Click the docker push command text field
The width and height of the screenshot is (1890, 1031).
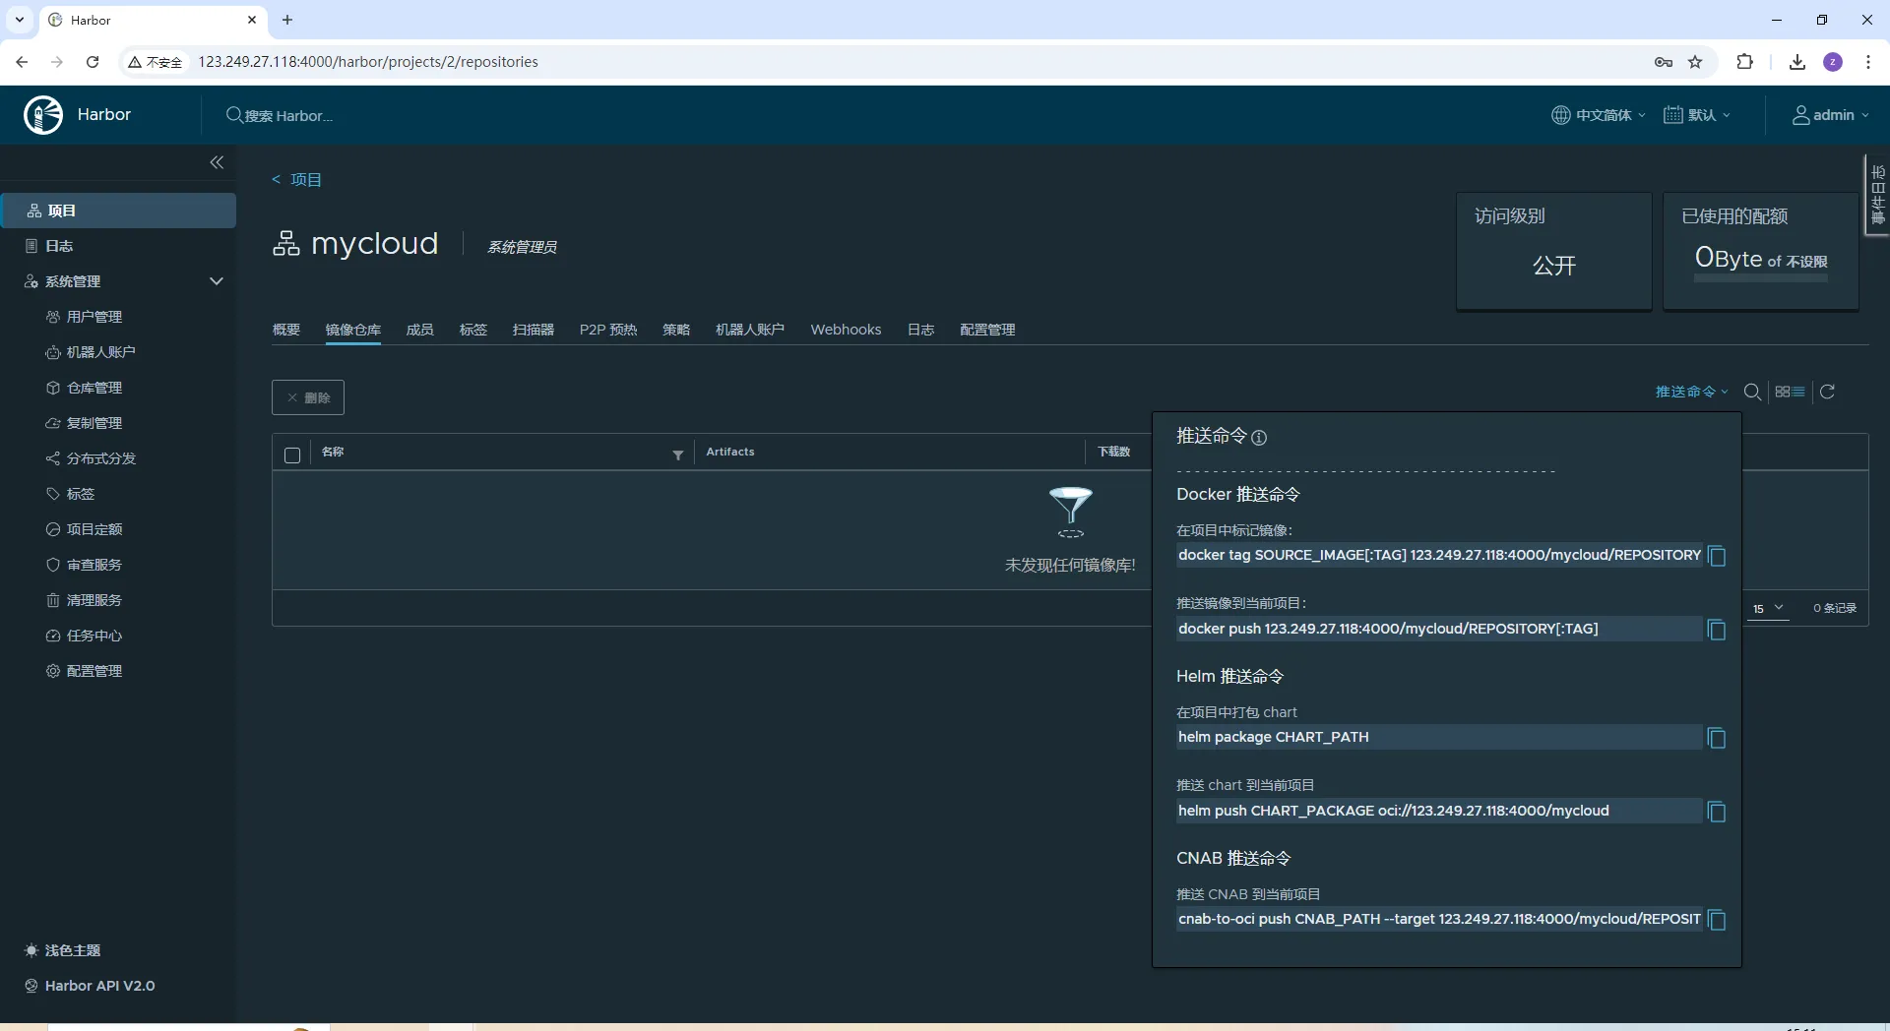(1439, 629)
